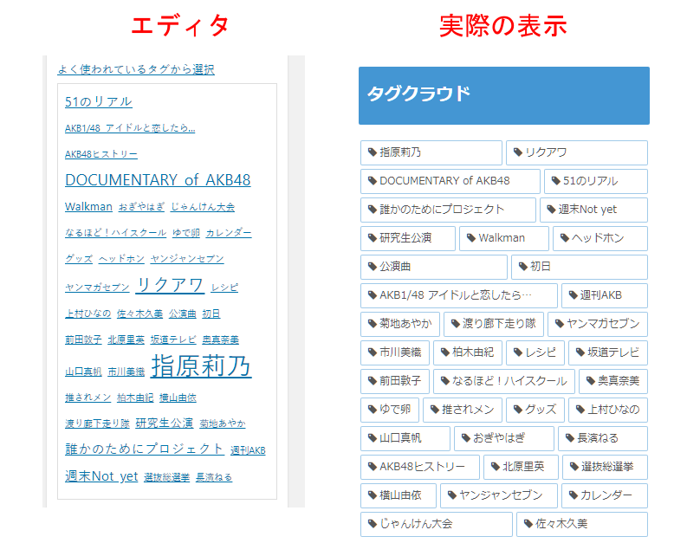Click ゆで卵 tag cloud button
Viewport: 687px width, 556px height.
(390, 410)
